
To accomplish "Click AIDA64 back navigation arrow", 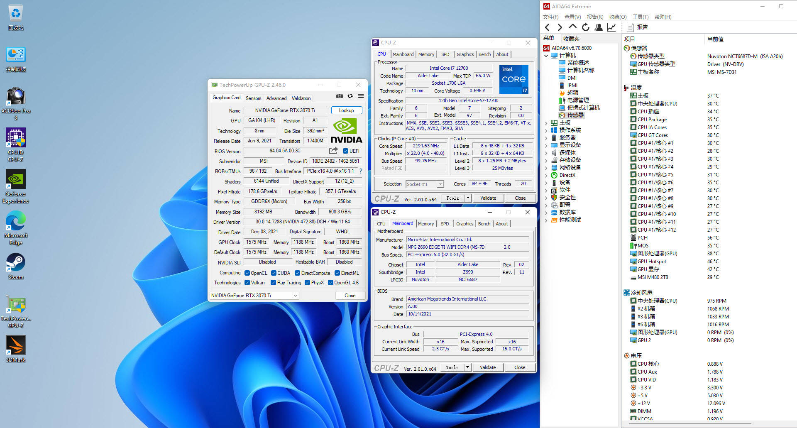I will pos(547,27).
